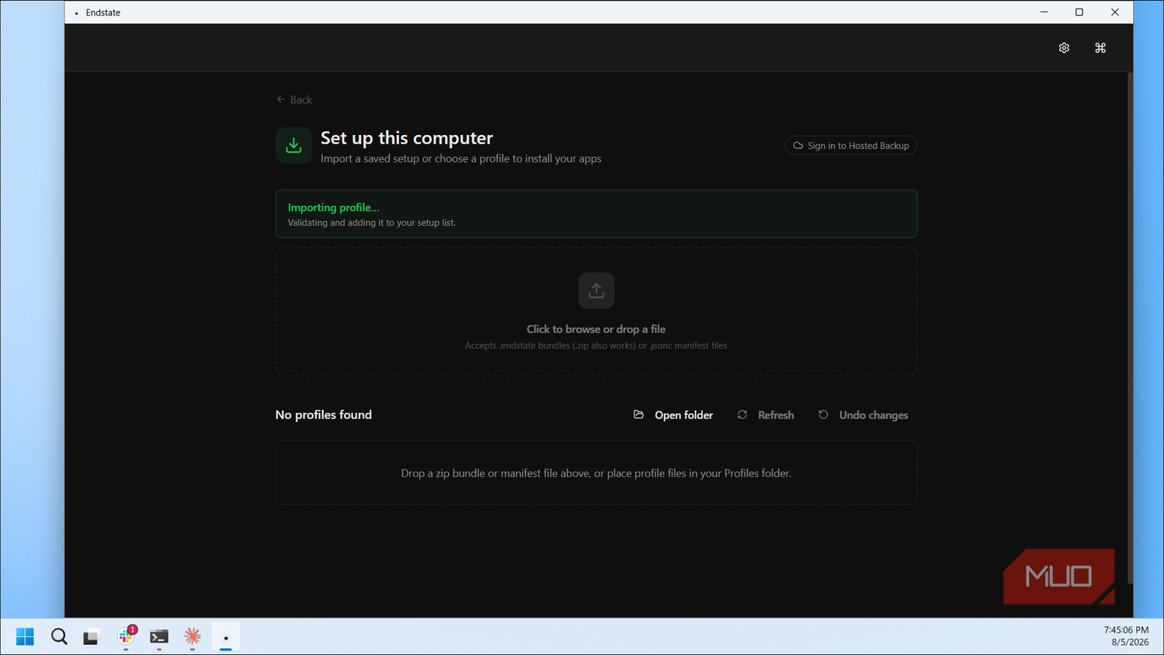This screenshot has width=1164, height=655.
Task: Open Task View on the taskbar
Action: click(x=92, y=636)
